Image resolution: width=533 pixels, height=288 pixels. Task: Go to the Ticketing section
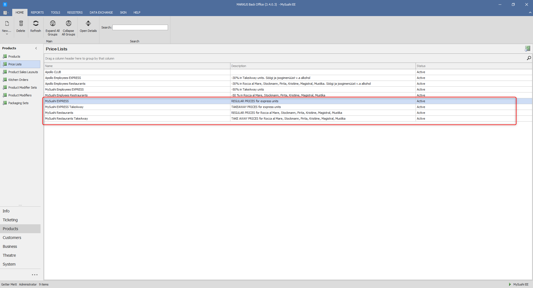point(20,220)
